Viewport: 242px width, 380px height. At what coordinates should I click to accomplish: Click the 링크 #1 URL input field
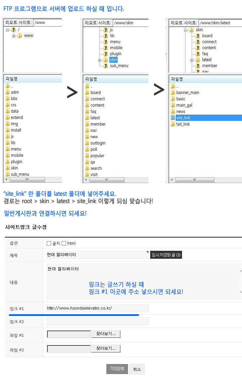97,308
